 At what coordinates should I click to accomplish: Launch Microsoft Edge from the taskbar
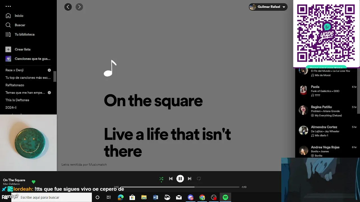[121, 197]
